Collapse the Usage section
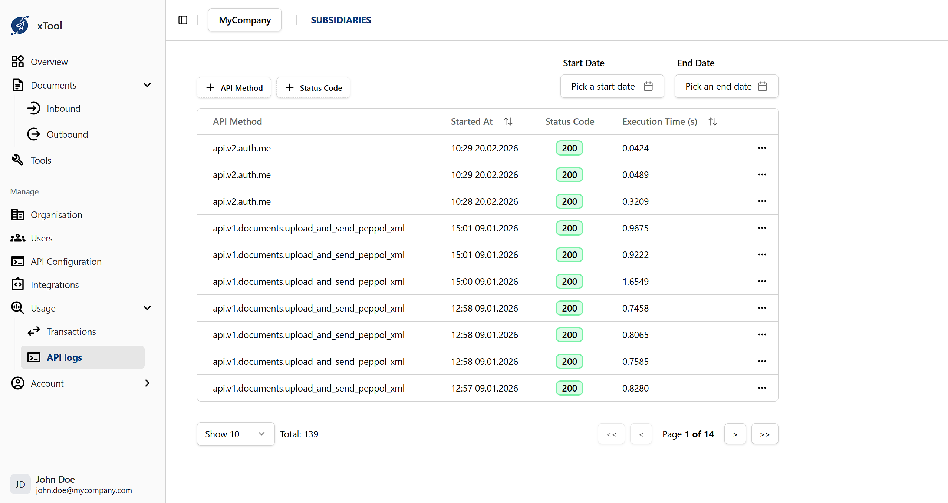The image size is (948, 503). (x=147, y=308)
